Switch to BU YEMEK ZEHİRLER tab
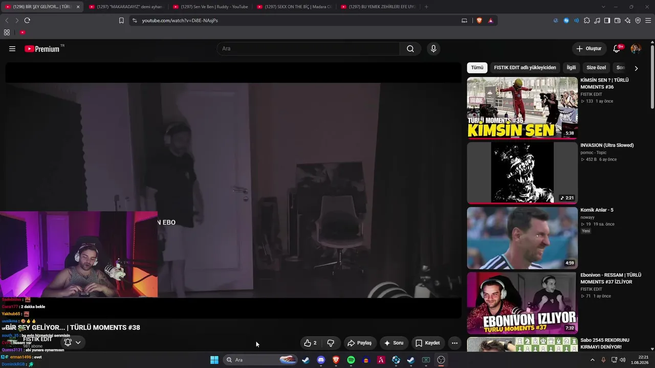The image size is (655, 368). (x=378, y=7)
